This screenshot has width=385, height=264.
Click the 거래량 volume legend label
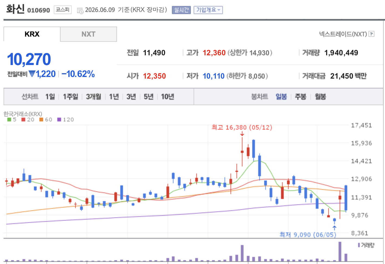point(368,245)
